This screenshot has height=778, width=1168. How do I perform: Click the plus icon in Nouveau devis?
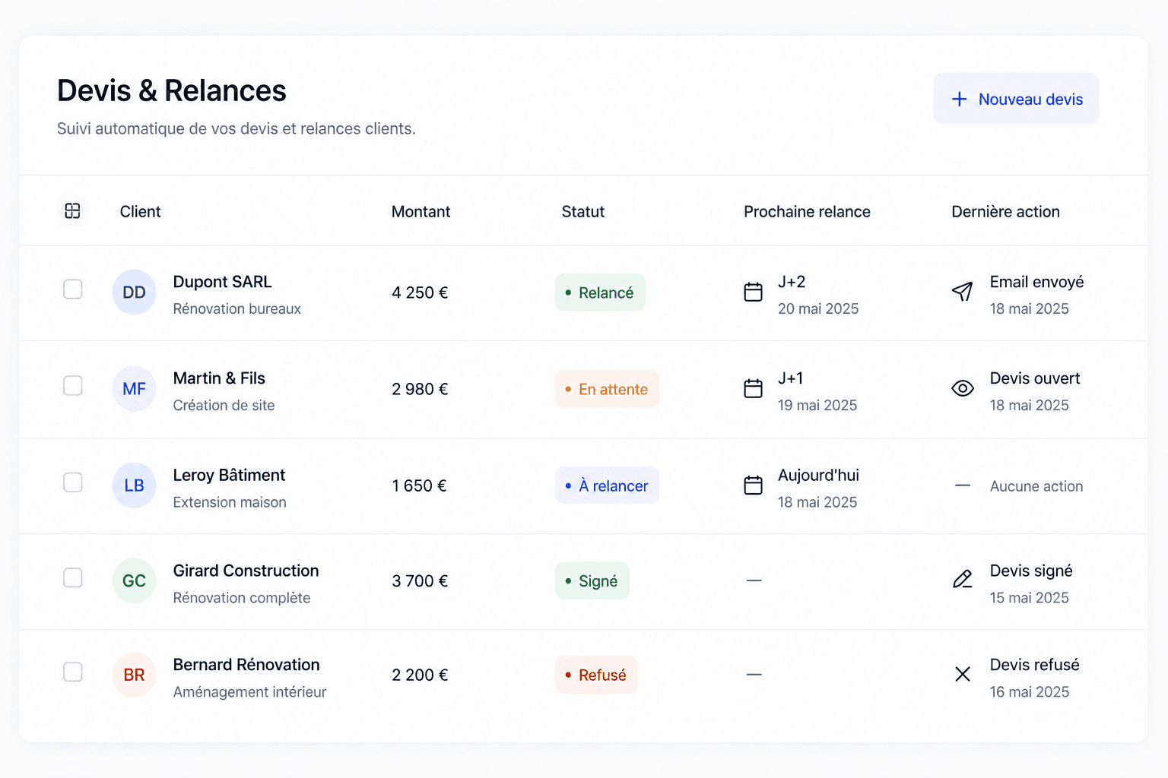(960, 99)
